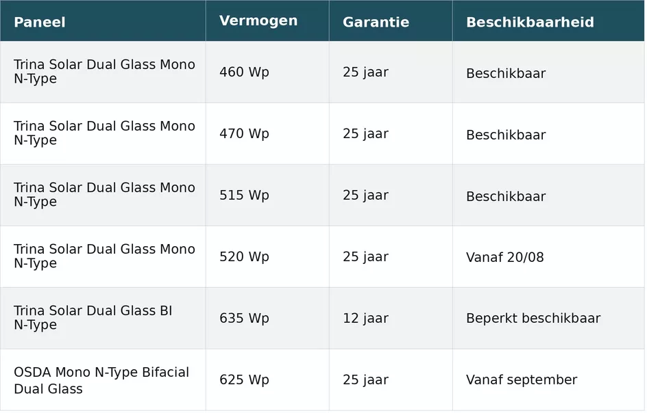The image size is (647, 413).
Task: Select Trina Solar Dual Glass BI N-Type
Action: click(93, 317)
